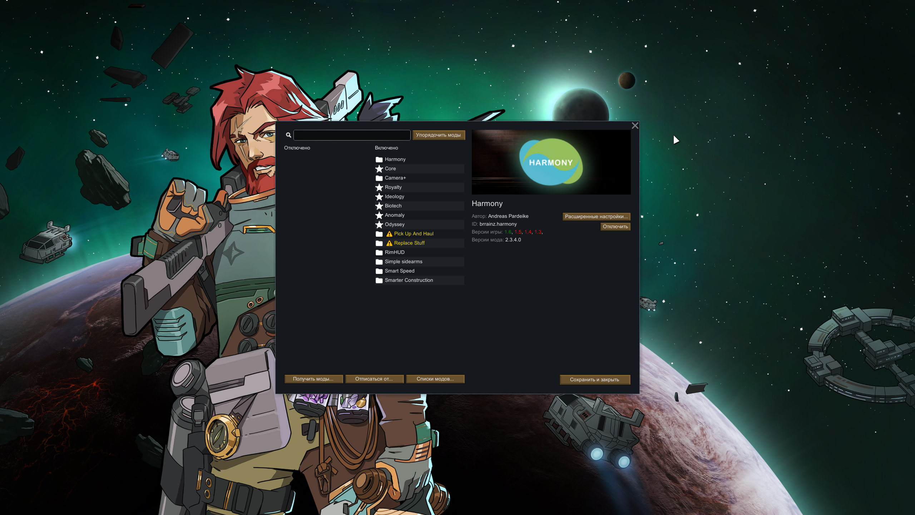
Task: Click the warning icon on Pick Up And Haul
Action: point(389,234)
